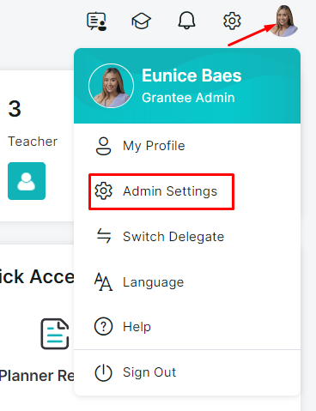
Task: Open the Language menu option
Action: coord(187,282)
